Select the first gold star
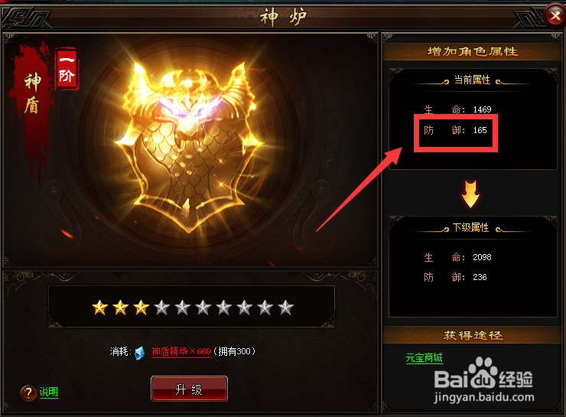Screen dimensions: 566x417 pos(100,308)
